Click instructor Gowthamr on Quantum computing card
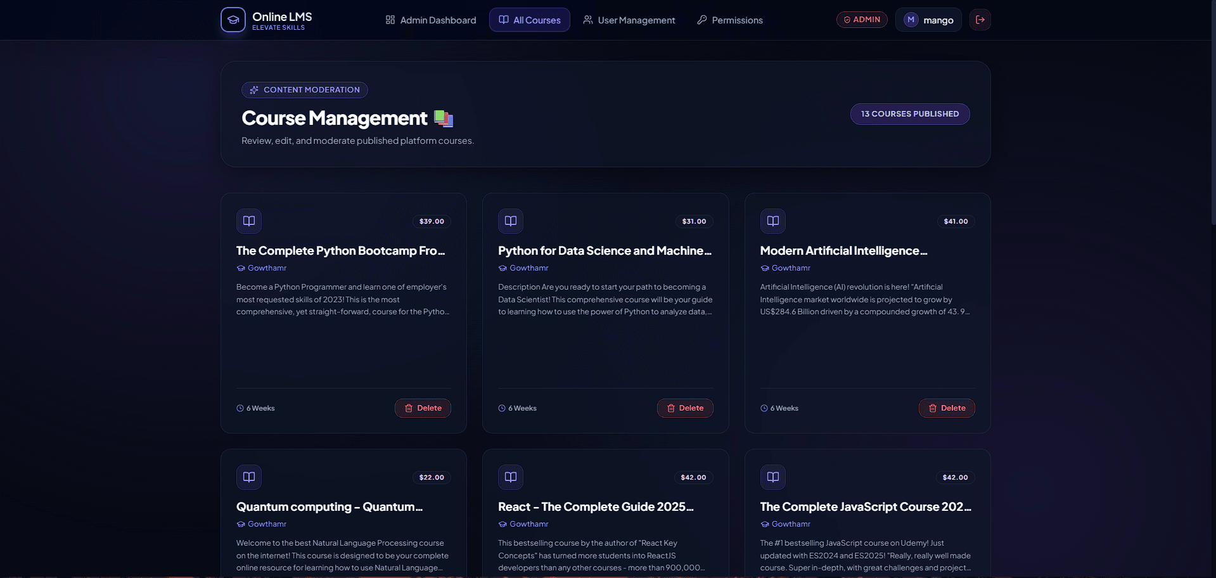1216x578 pixels. click(262, 524)
